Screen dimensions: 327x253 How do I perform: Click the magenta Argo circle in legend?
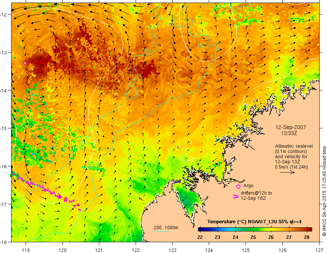(x=238, y=186)
